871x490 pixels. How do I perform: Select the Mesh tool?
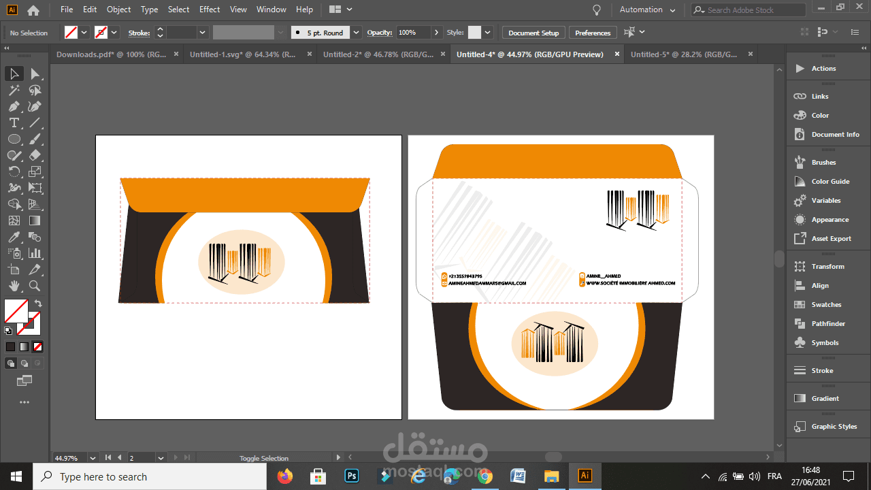[14, 220]
